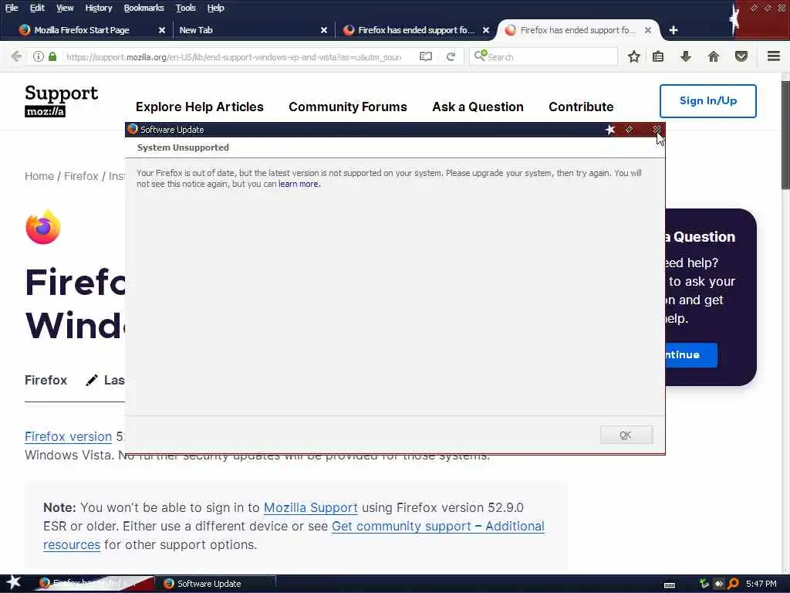Open the Mozilla Support link in note
The width and height of the screenshot is (790, 593).
coord(310,508)
